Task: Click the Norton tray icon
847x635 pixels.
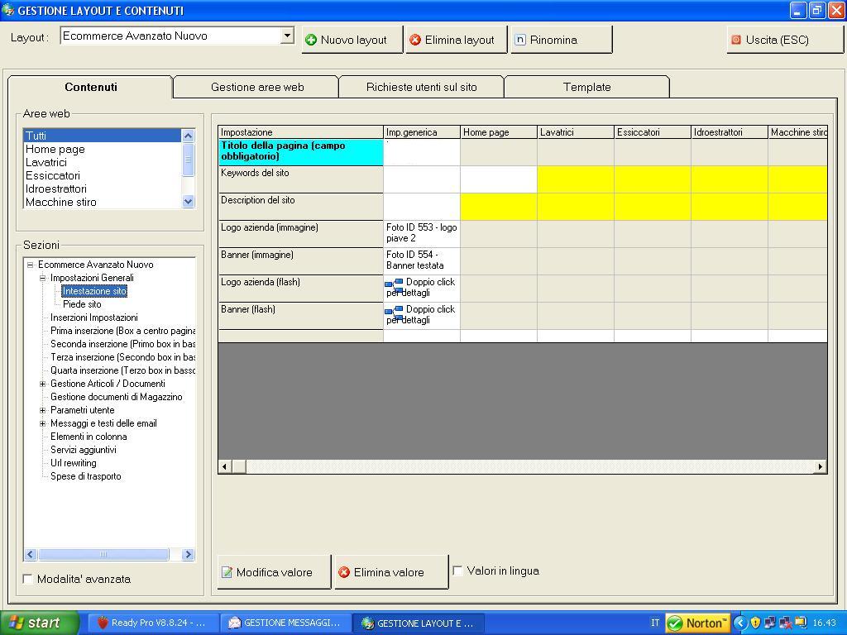Action: 697,623
